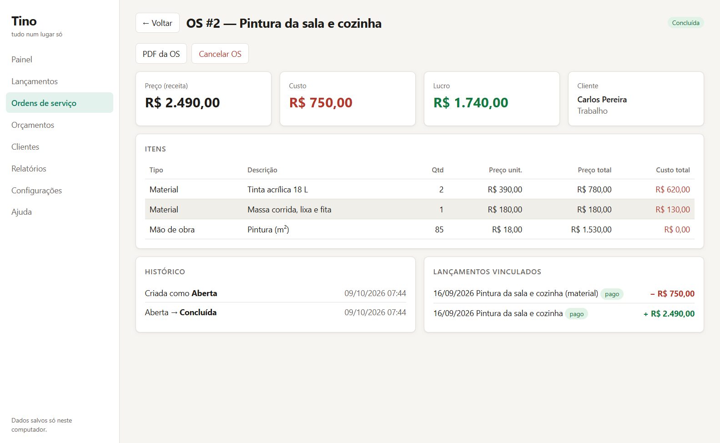720x443 pixels.
Task: Click the Carlos Pereira client name
Action: (602, 100)
